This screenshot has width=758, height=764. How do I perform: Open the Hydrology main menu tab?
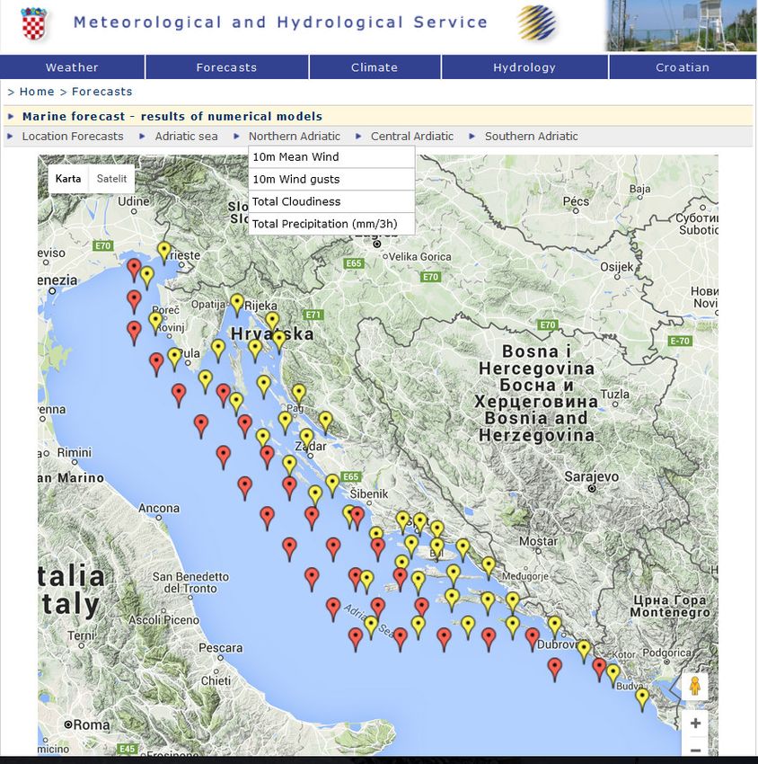tap(524, 67)
